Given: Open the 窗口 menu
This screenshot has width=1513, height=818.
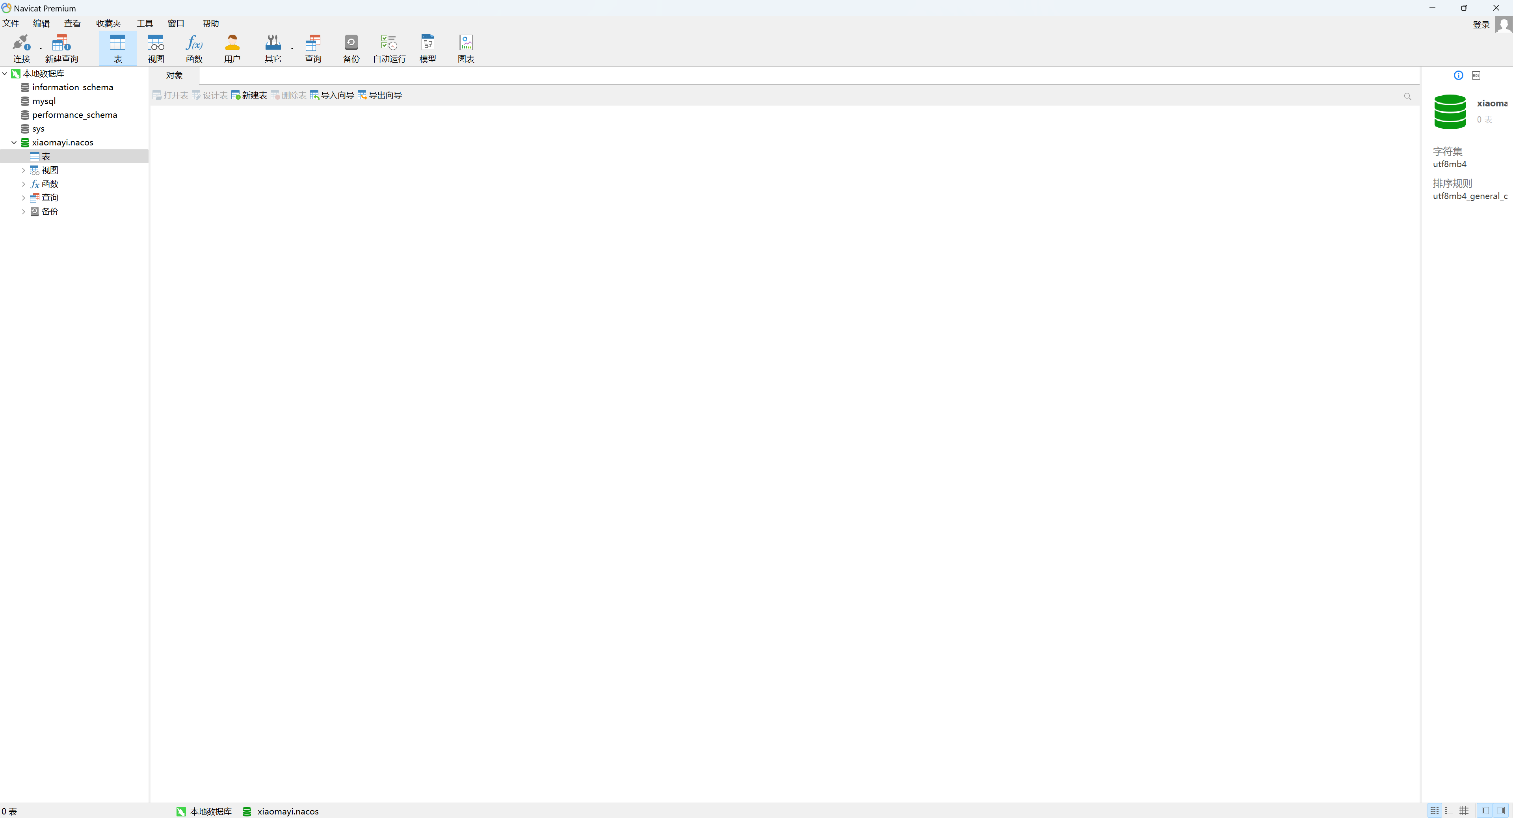Looking at the screenshot, I should (176, 24).
